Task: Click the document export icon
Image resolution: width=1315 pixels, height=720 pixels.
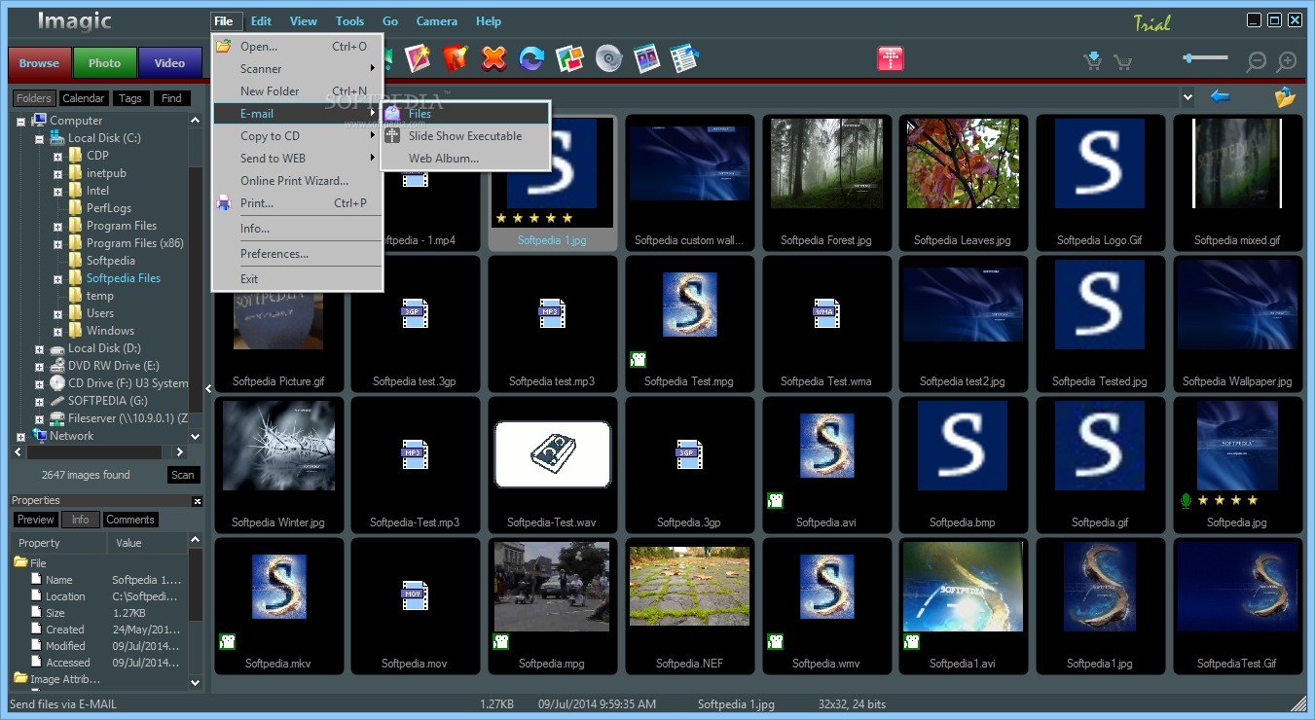Action: coord(685,58)
